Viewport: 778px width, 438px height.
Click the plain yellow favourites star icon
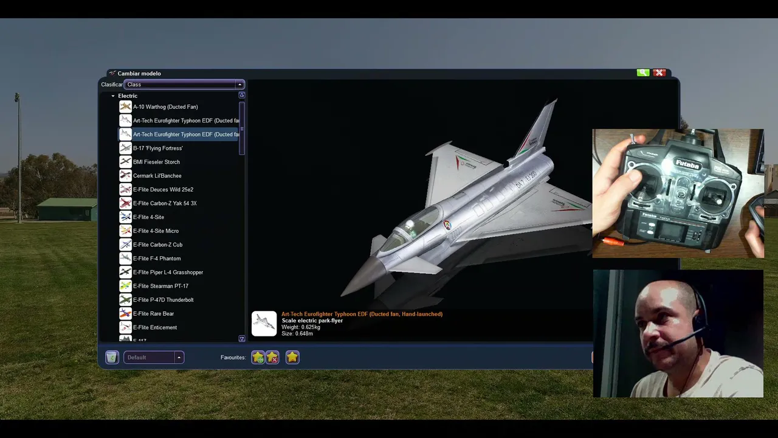click(292, 357)
